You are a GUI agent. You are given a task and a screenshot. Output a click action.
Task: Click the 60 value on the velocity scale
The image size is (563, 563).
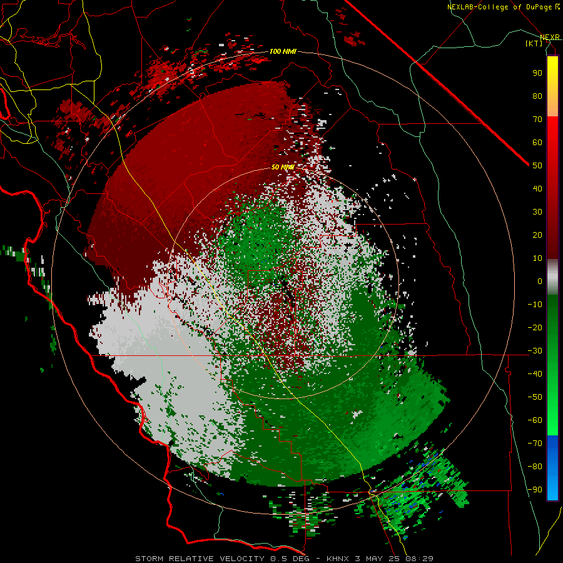click(x=537, y=142)
